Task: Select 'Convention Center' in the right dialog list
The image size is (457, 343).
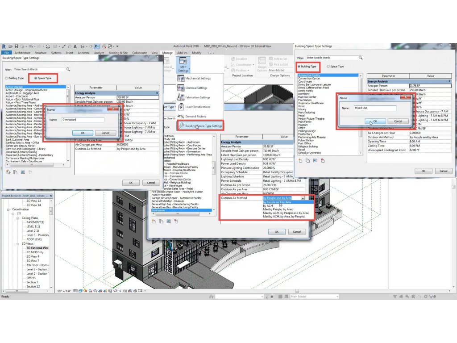Action: click(x=309, y=79)
